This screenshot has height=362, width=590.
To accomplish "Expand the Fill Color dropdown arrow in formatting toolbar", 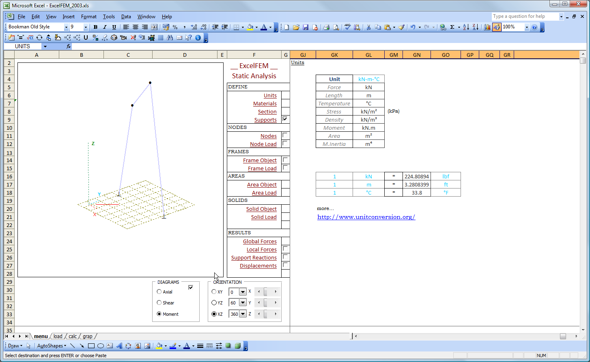I will pyautogui.click(x=256, y=27).
